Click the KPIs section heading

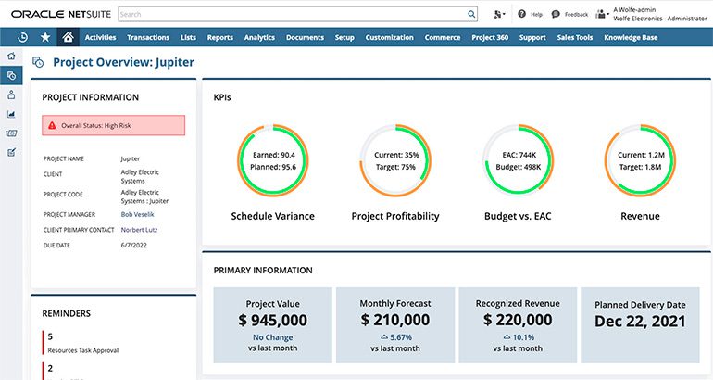(222, 97)
